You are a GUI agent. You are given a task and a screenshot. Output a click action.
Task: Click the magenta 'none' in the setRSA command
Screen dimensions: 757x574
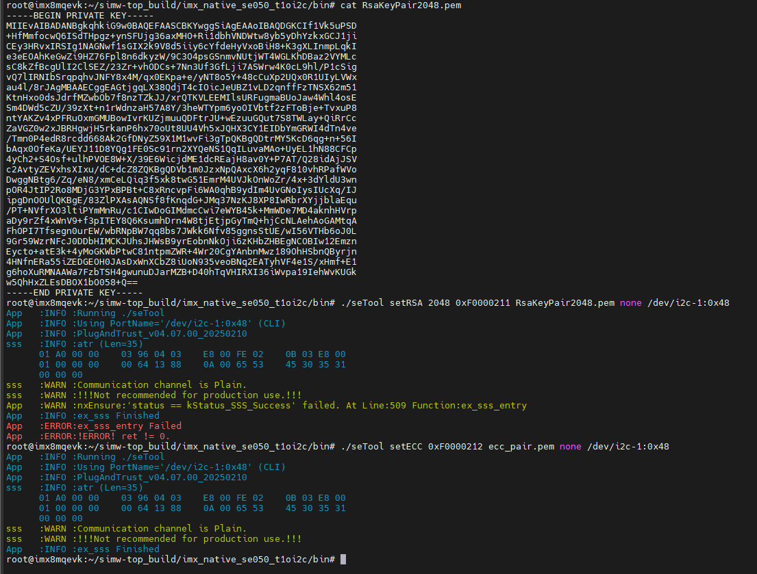[630, 302]
